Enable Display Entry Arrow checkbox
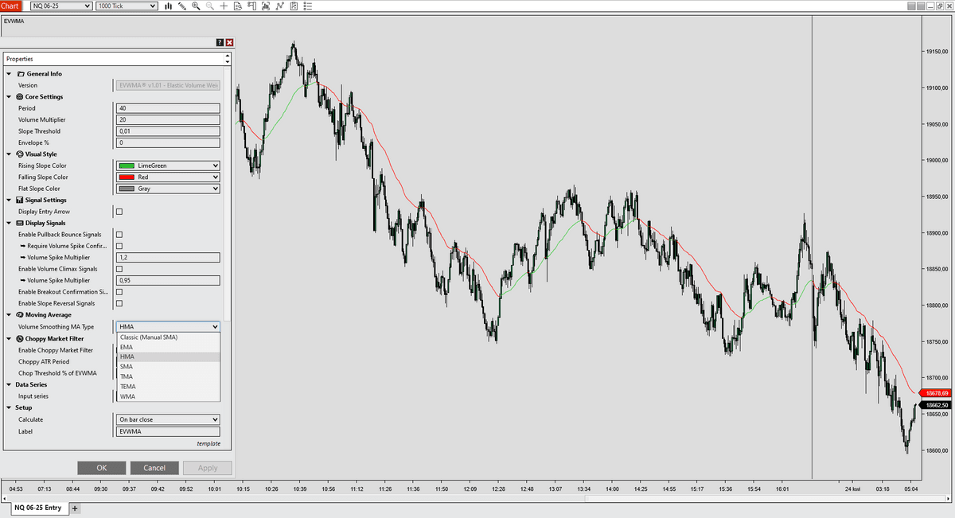Screen dimensions: 955x518 119,212
